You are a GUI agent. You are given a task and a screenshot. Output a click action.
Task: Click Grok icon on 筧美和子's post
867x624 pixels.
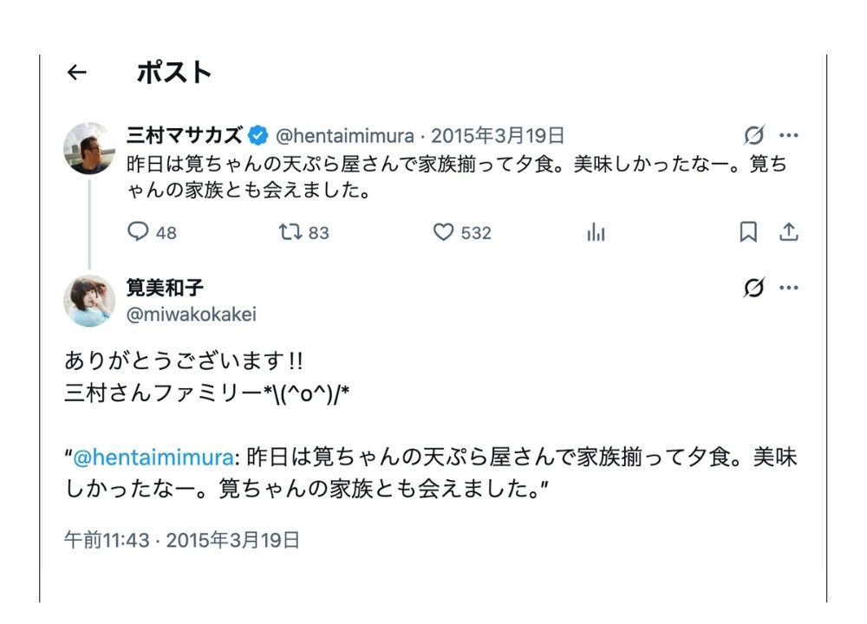point(754,289)
